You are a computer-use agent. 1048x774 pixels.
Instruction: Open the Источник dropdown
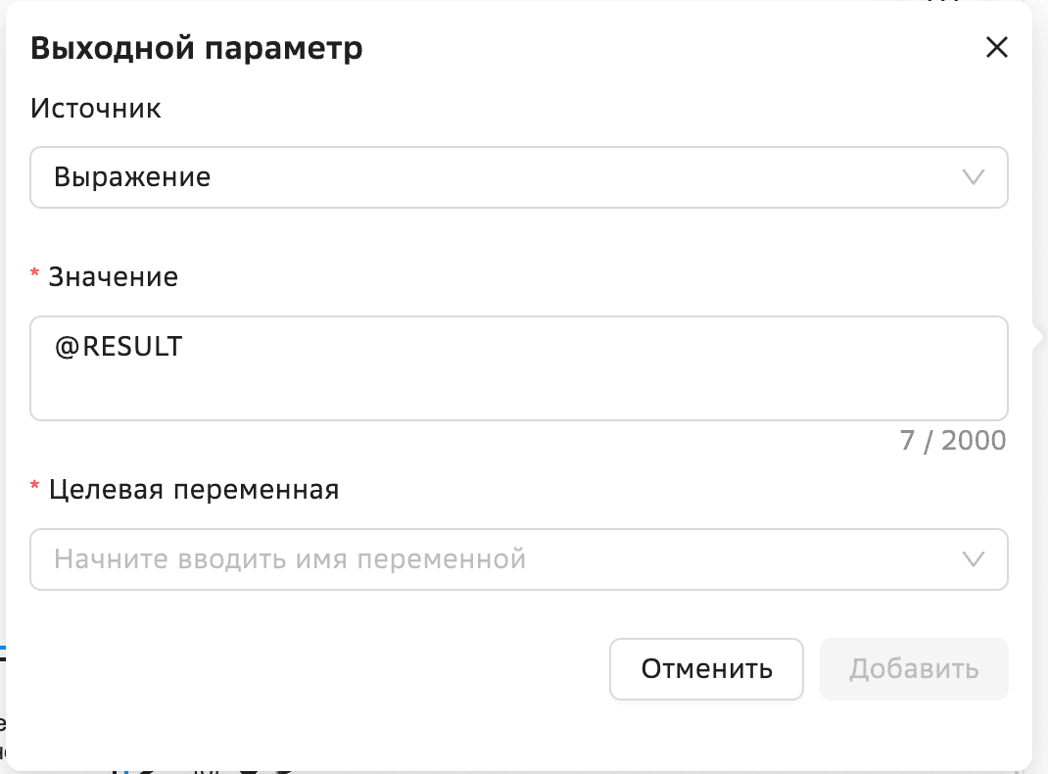[518, 177]
